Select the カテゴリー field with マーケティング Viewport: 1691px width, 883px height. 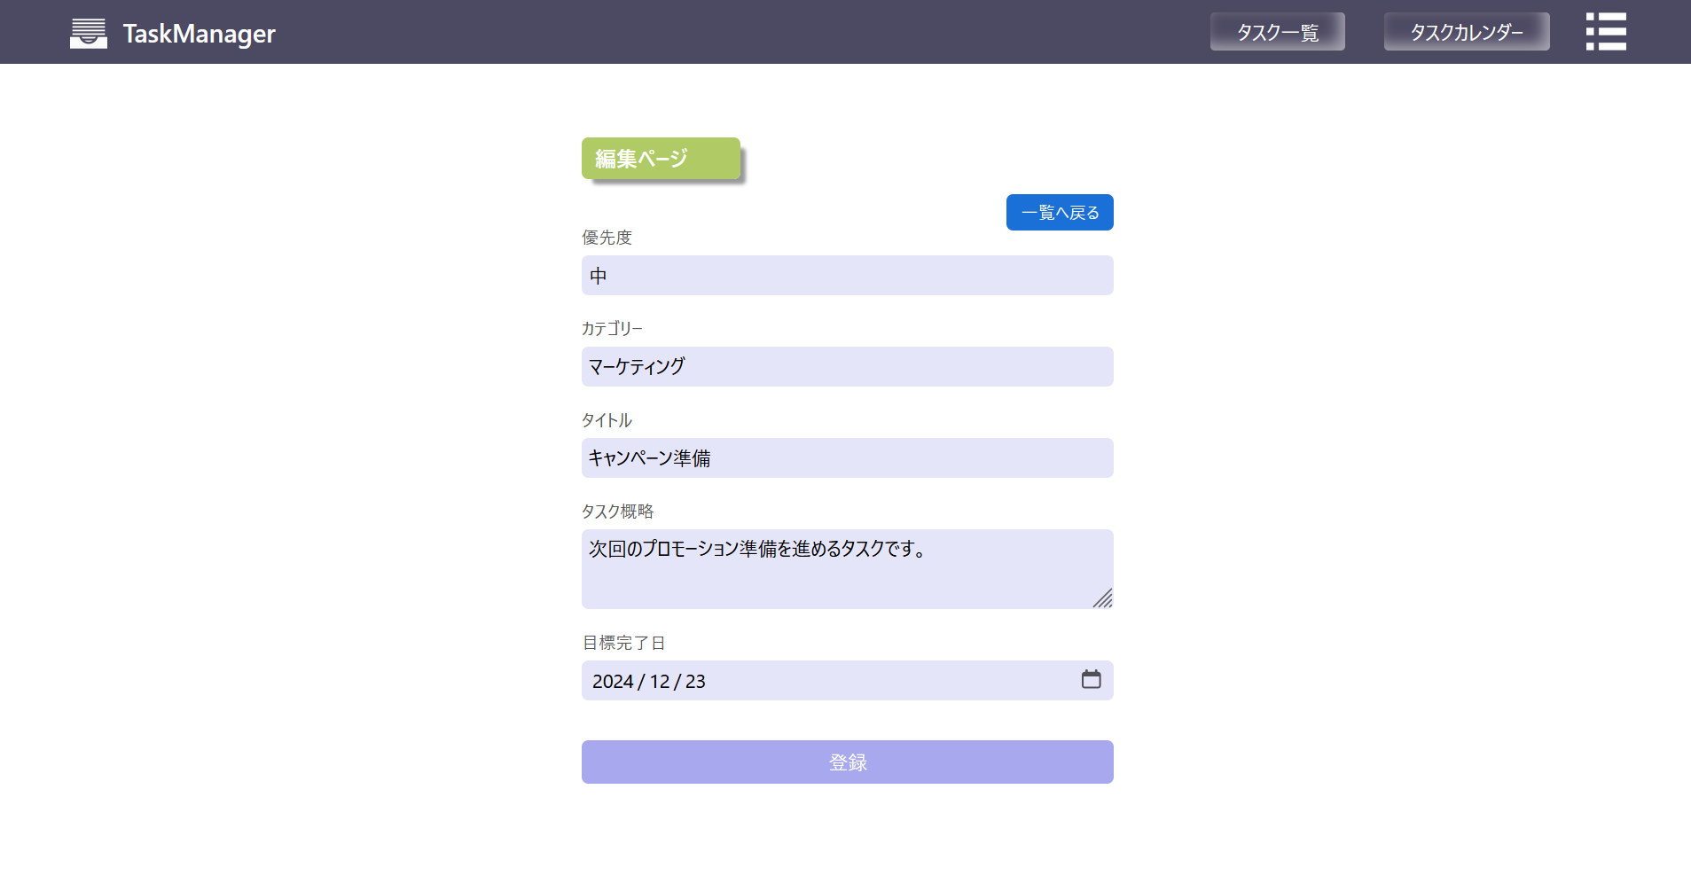847,366
